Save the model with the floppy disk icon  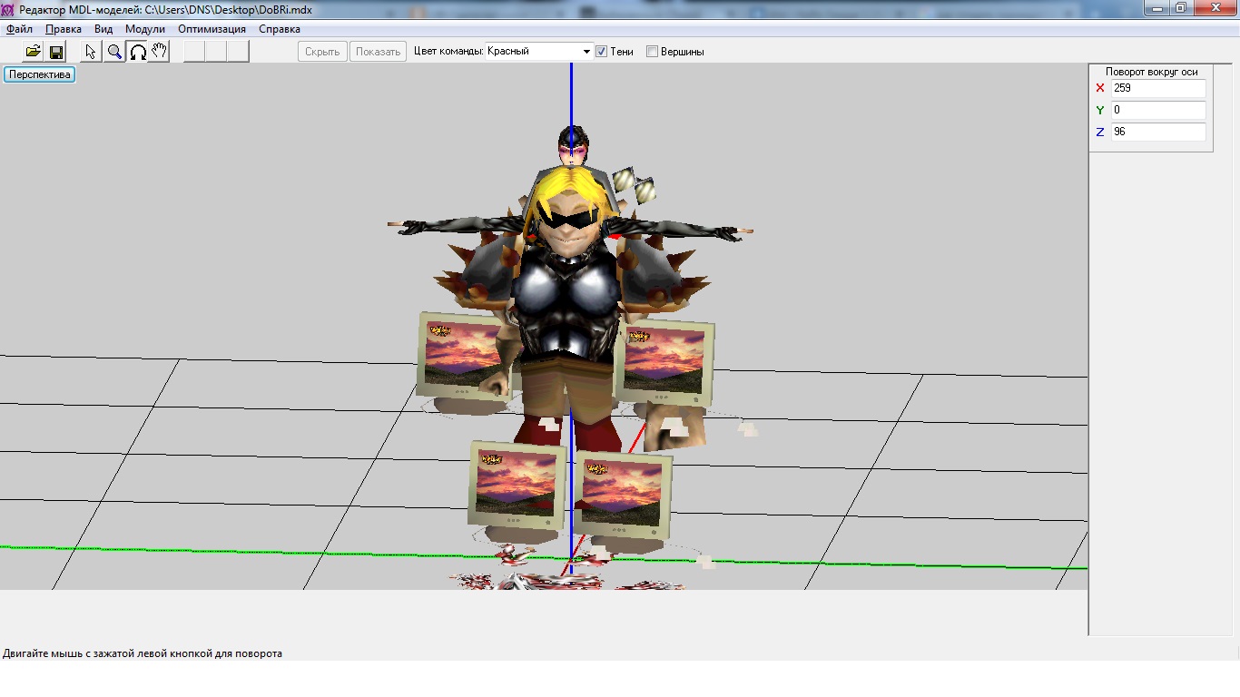[55, 52]
